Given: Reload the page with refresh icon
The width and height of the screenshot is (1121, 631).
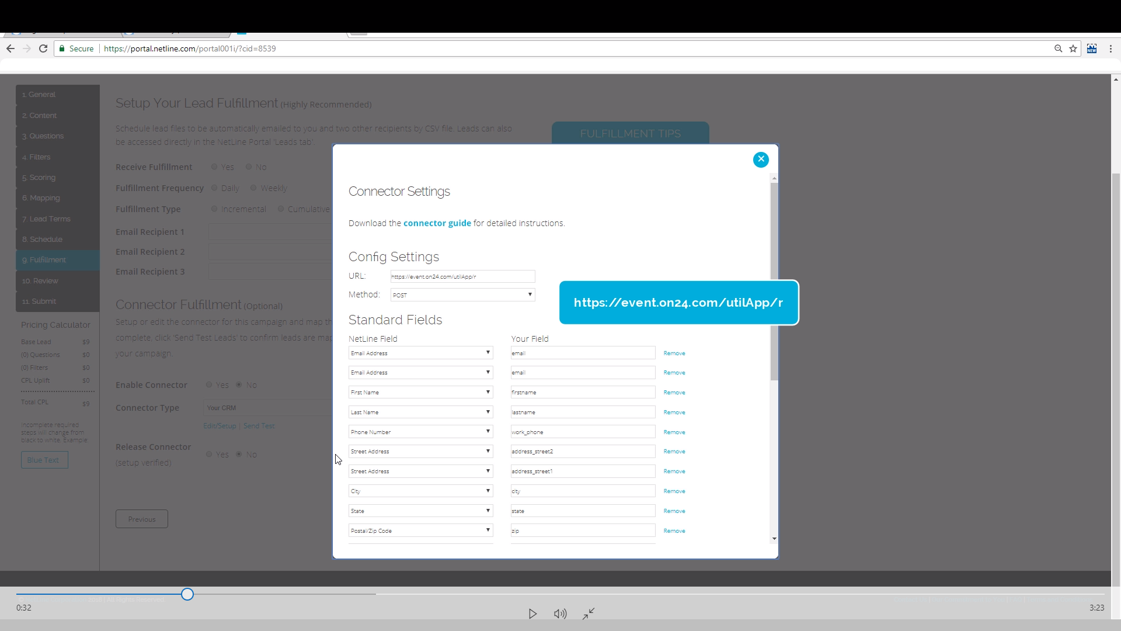Looking at the screenshot, I should click(x=43, y=48).
